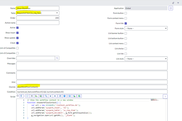182x121 pixels.
Task: Check the Form context menu checkbox
Action: click(126, 18)
